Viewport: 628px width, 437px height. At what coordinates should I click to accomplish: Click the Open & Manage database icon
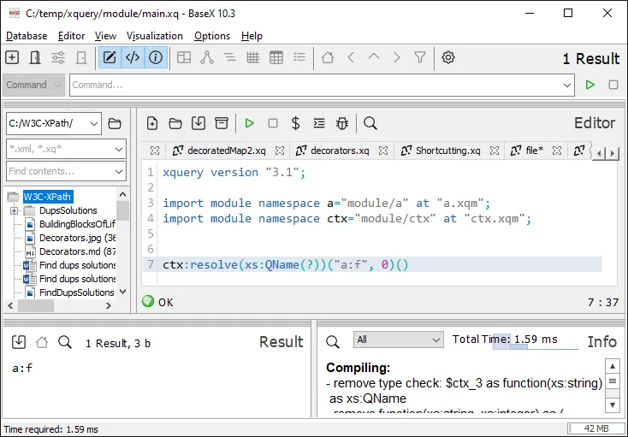point(35,57)
